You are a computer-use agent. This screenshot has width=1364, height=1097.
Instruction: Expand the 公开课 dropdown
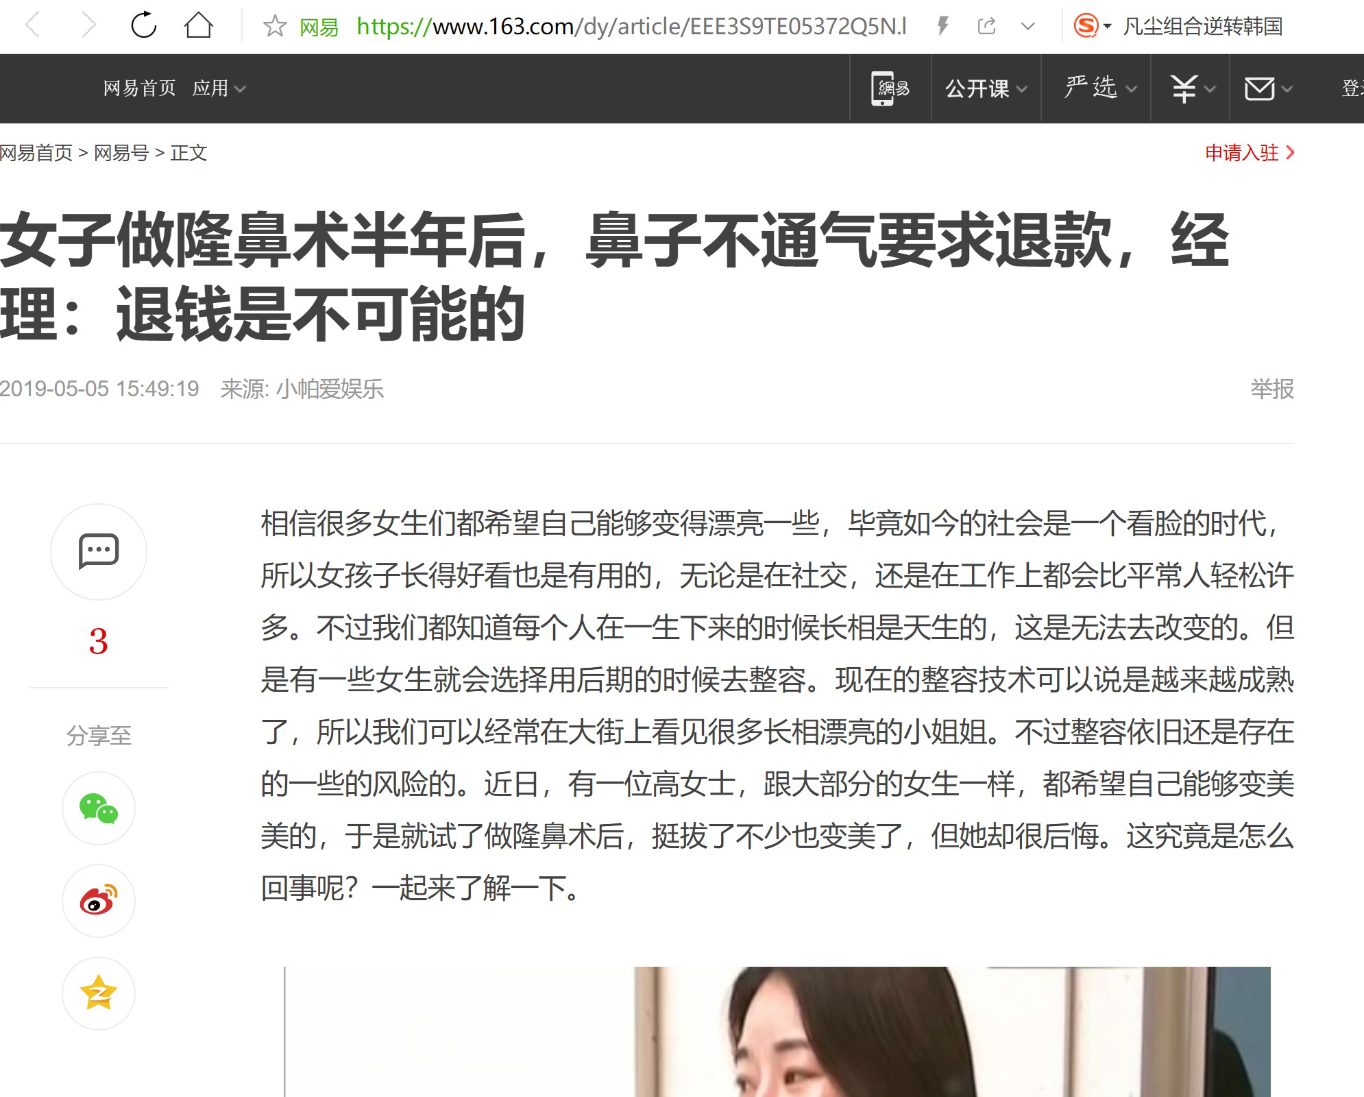[x=986, y=88]
